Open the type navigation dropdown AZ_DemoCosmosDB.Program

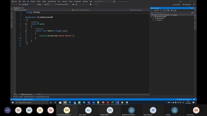tap(101, 10)
